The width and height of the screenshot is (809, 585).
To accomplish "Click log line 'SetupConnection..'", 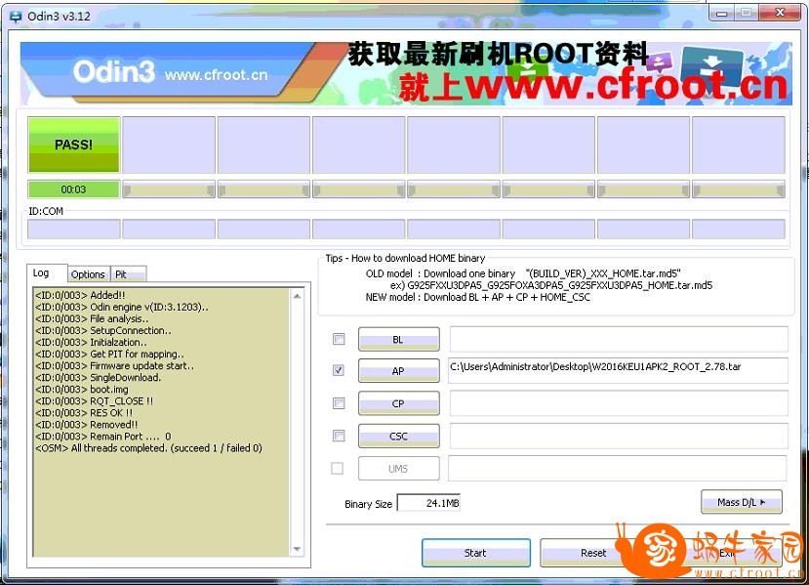I will click(103, 330).
